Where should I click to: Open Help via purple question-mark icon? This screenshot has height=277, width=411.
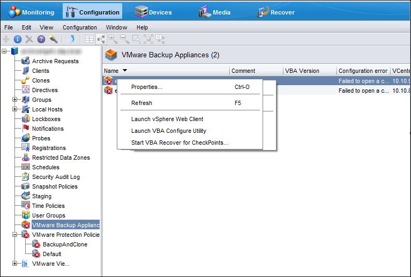click(x=41, y=39)
